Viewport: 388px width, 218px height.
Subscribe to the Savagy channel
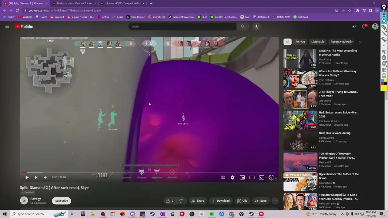(x=61, y=201)
